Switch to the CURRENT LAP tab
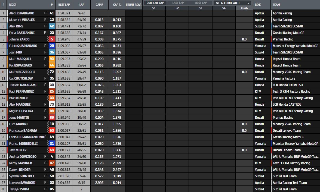 [155, 3]
